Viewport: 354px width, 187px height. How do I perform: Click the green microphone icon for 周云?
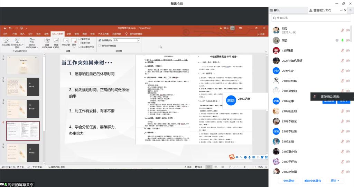point(342,40)
